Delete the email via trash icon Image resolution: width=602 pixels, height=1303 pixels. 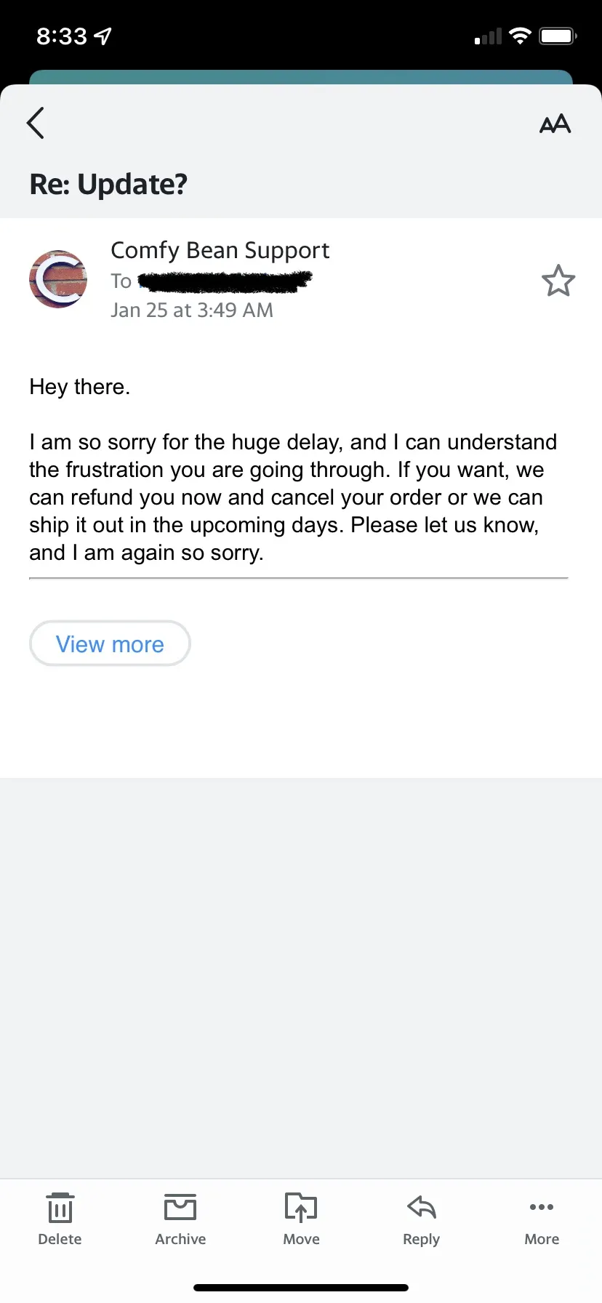coord(60,1219)
